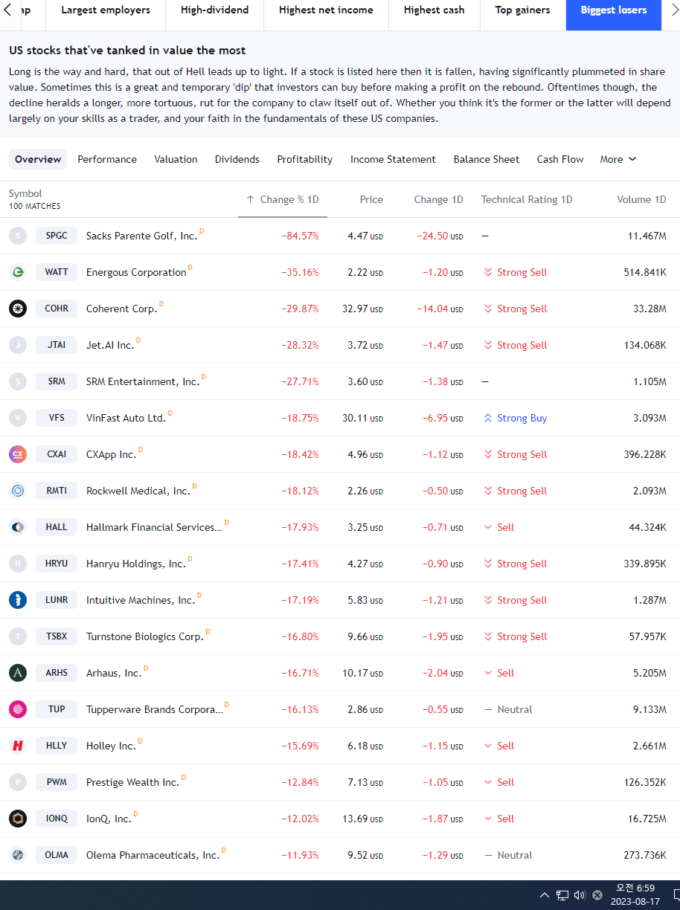Open the VFS ticker link
This screenshot has width=680, height=910.
57,418
